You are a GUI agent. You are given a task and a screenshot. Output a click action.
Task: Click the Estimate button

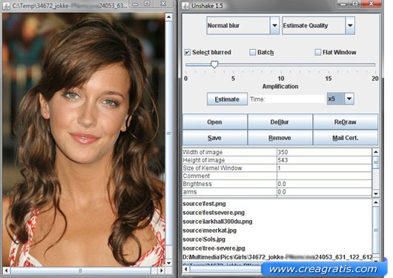(227, 99)
